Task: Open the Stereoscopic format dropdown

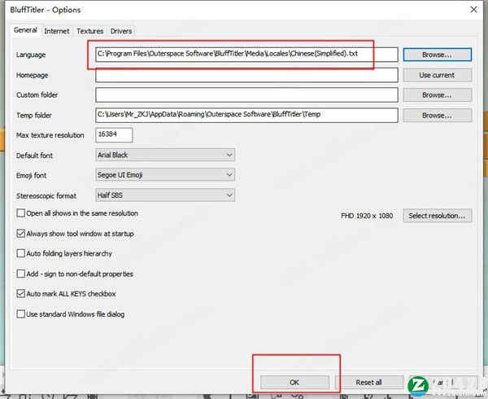Action: 165,195
